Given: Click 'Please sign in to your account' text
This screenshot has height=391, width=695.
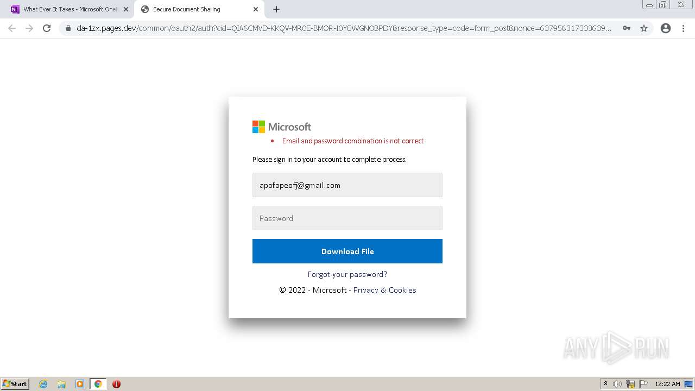Looking at the screenshot, I should (x=329, y=160).
